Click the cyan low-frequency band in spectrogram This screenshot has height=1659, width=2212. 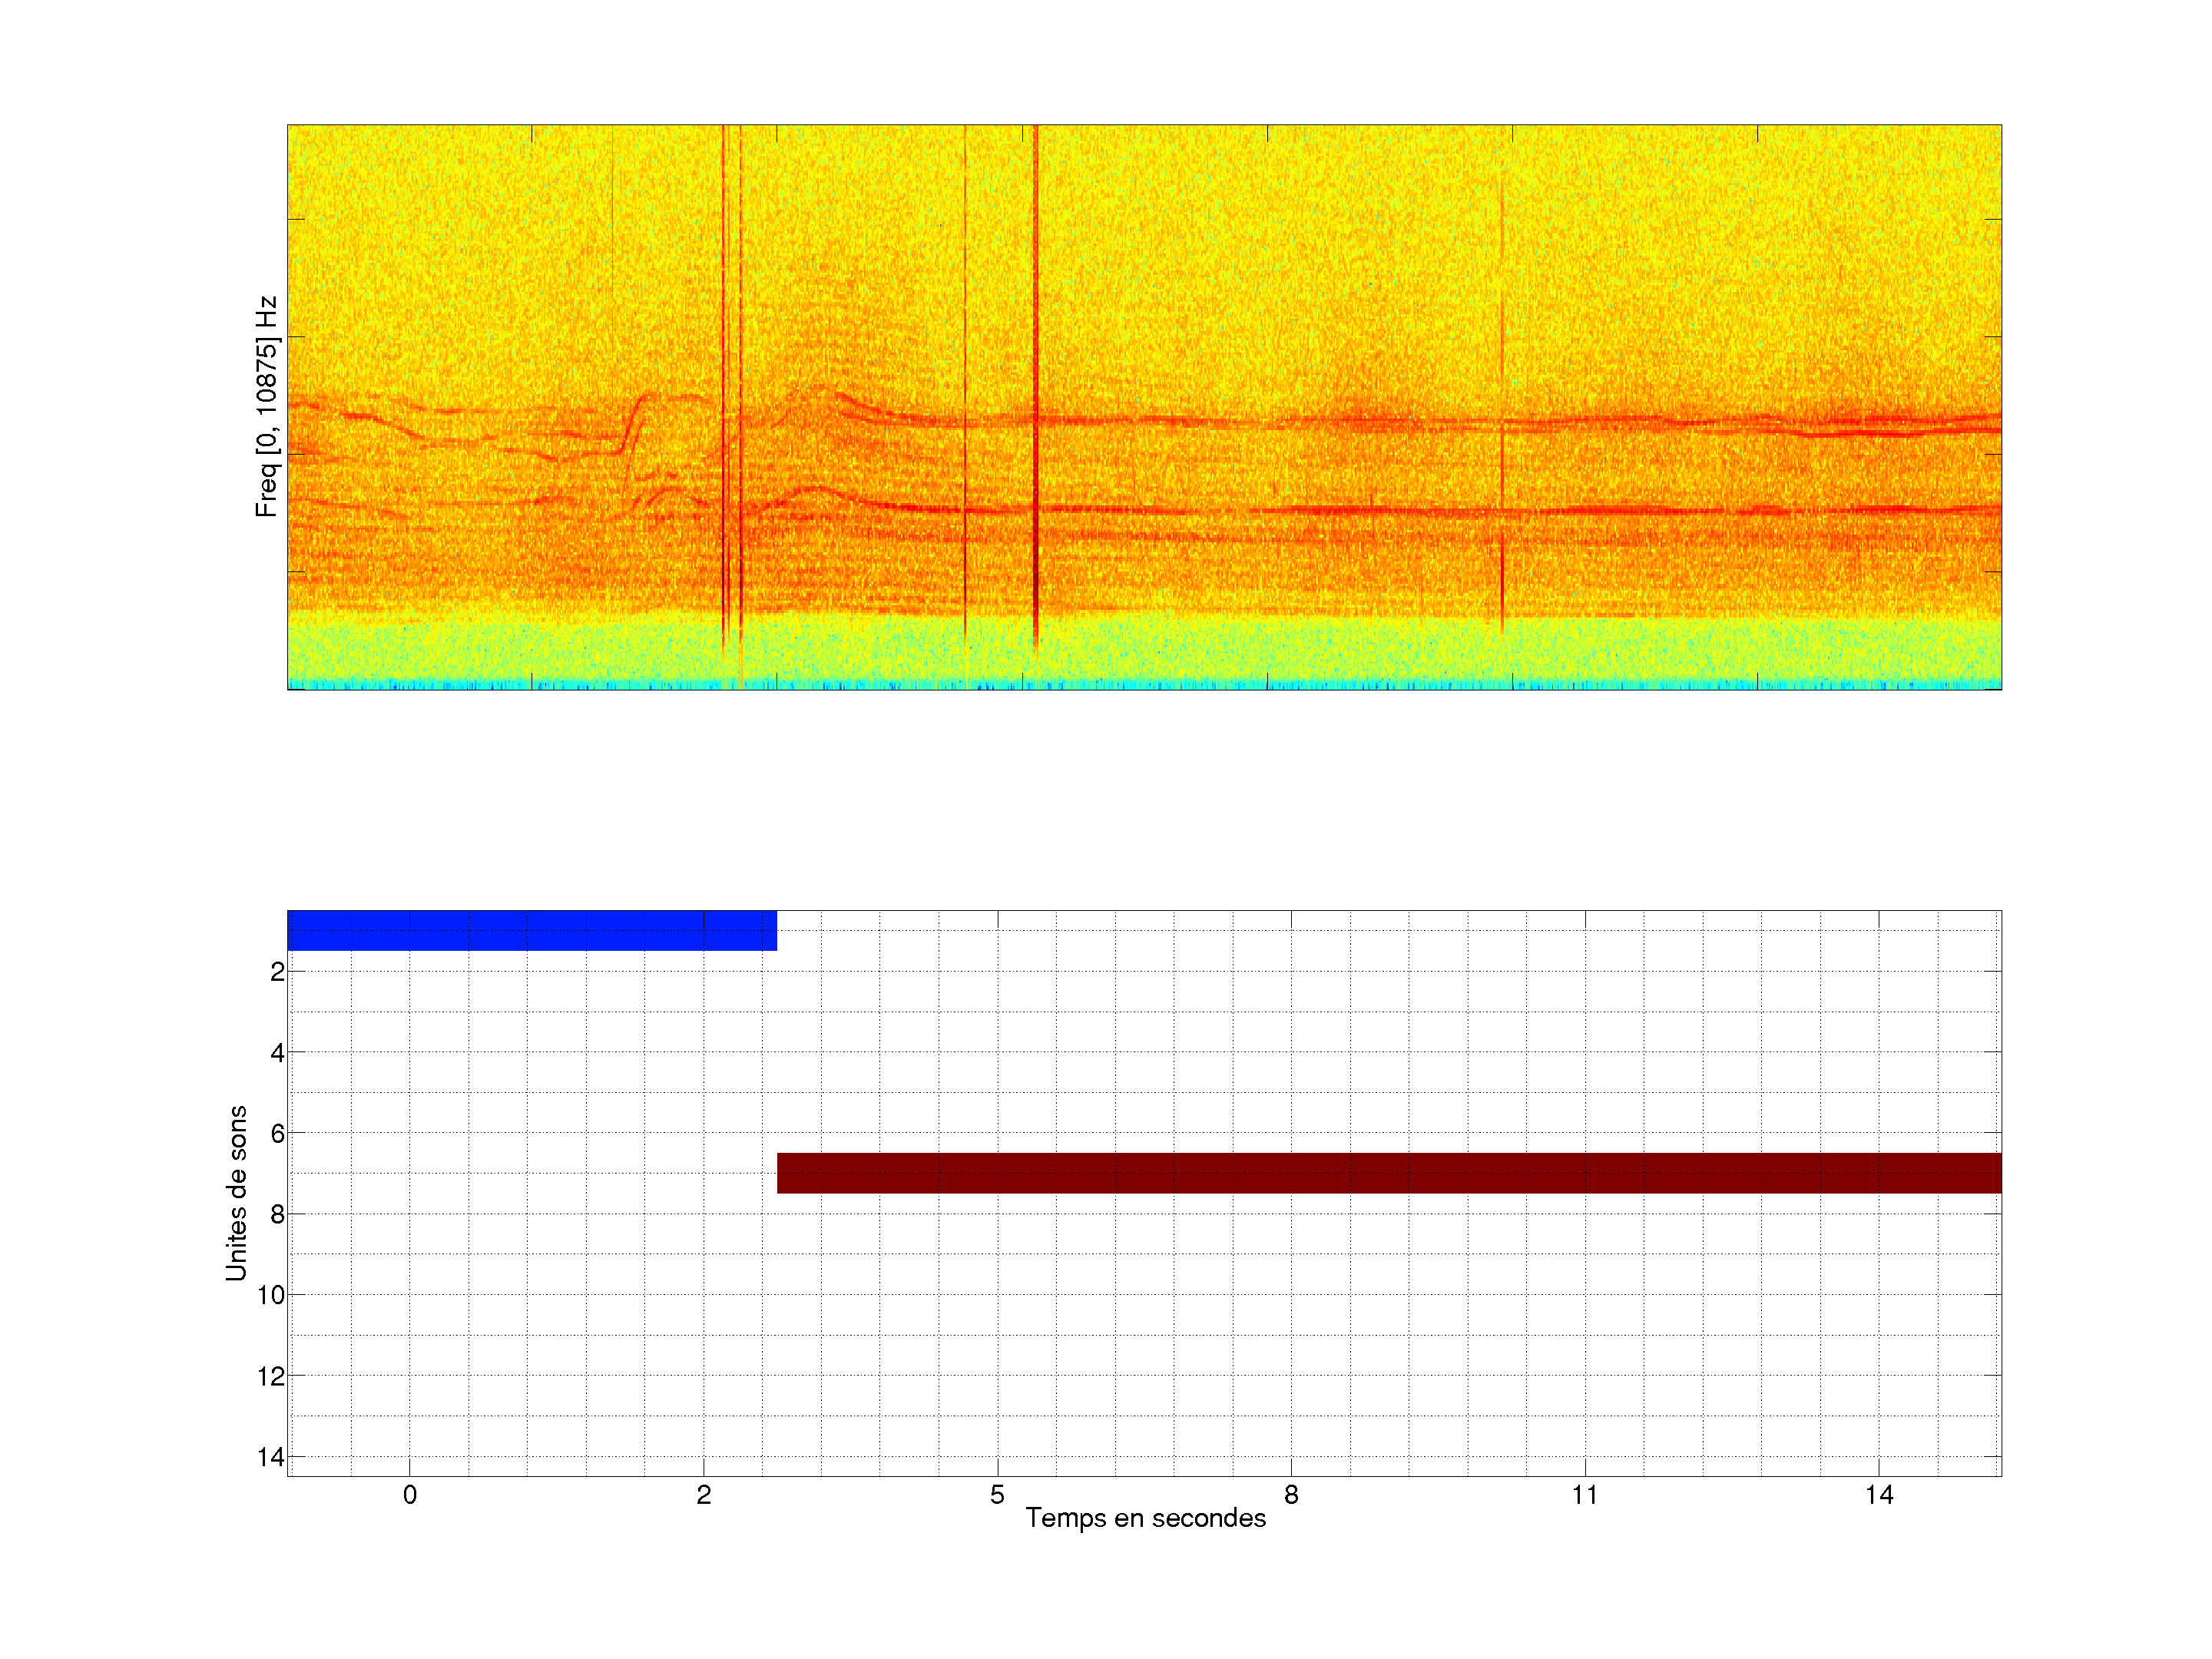pyautogui.click(x=1144, y=684)
